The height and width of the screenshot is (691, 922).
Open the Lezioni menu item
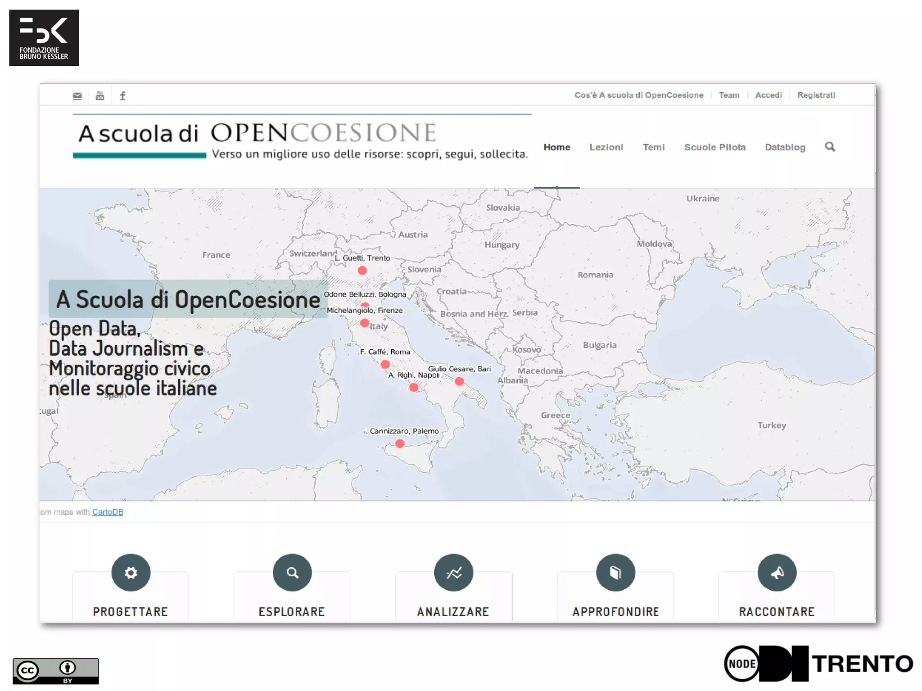[606, 147]
